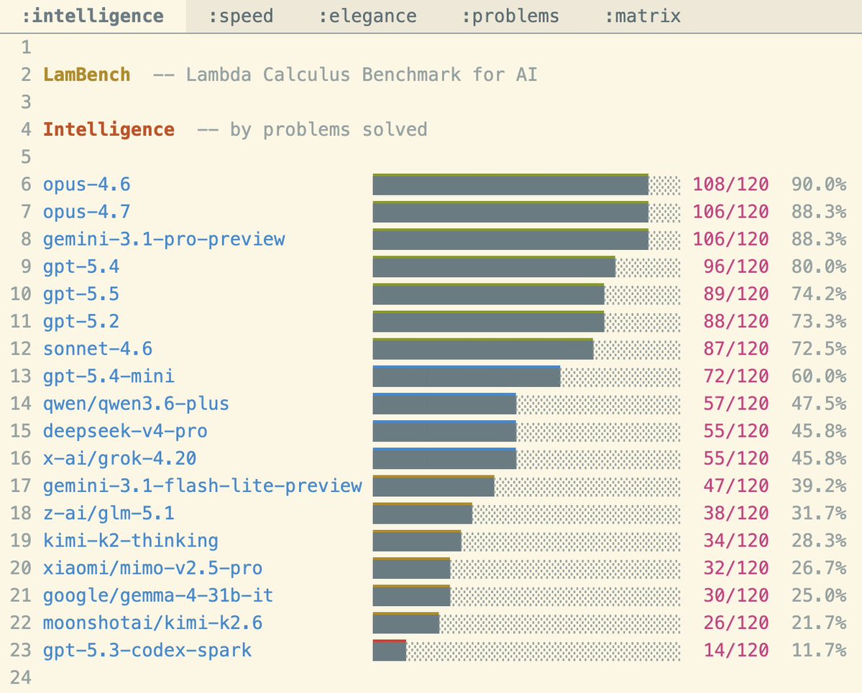Viewport: 862px width, 693px height.
Task: Click the 28.3% percentage
Action: click(x=819, y=541)
